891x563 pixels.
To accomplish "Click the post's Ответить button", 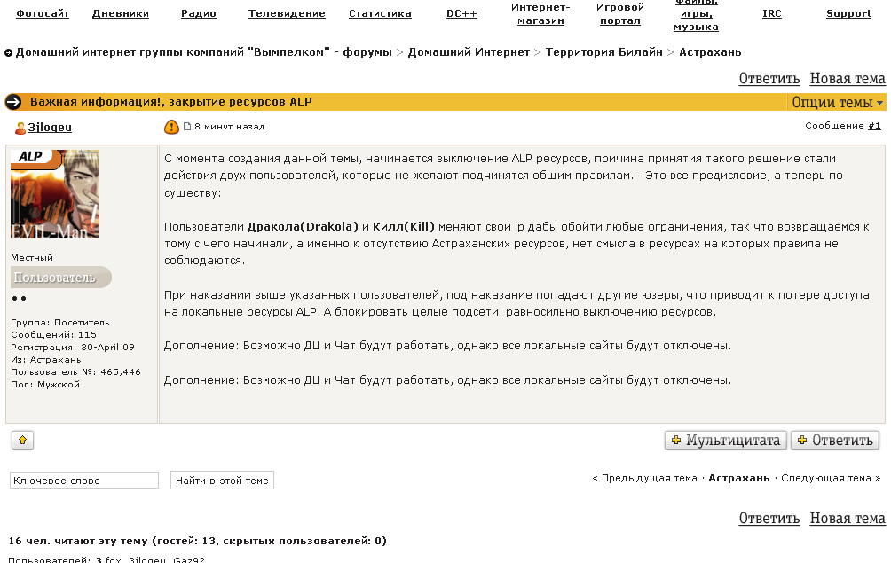I will [x=835, y=441].
